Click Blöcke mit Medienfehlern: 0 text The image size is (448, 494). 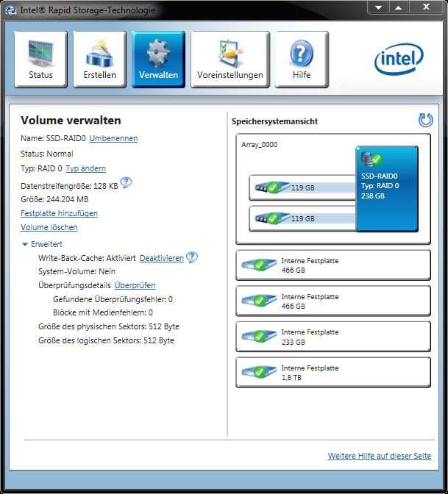[x=103, y=312]
